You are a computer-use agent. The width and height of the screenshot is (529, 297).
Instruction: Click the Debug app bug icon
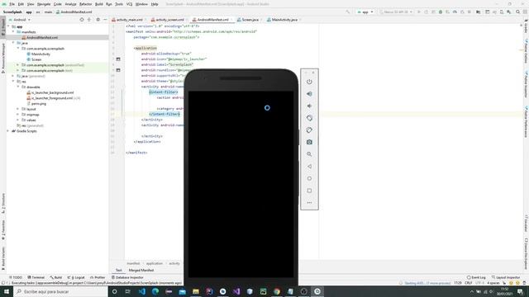[x=441, y=12]
